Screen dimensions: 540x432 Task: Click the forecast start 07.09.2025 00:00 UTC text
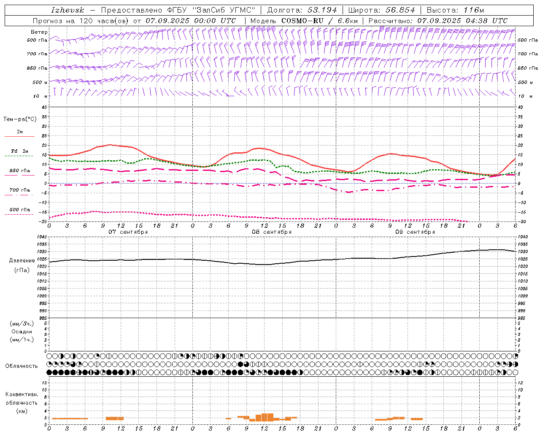(191, 21)
